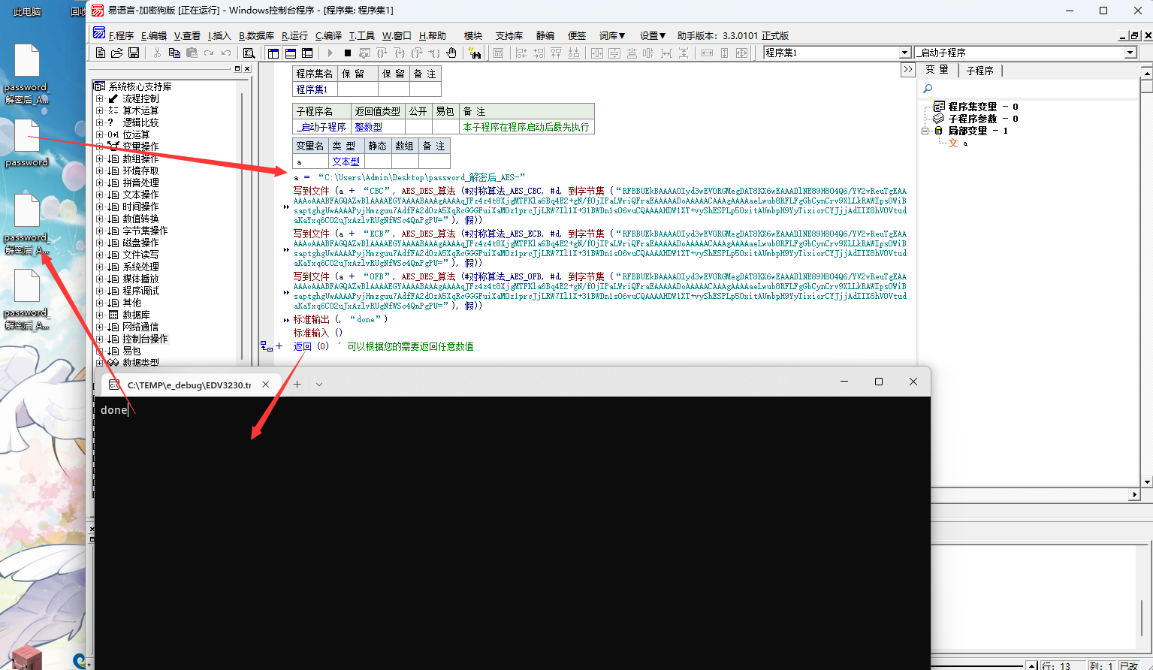Click the Subprogram parameters tree icon
1153x670 pixels.
point(939,119)
